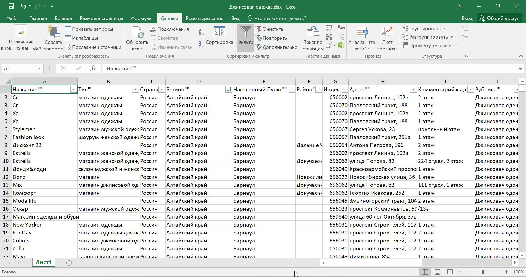This screenshot has height=277, width=526.
Task: Click the Группировать button
Action: [422, 29]
